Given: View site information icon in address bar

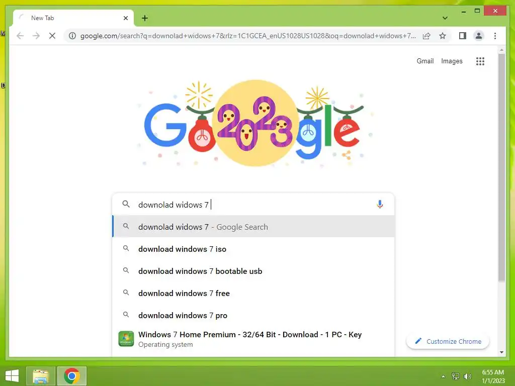Looking at the screenshot, I should click(72, 36).
